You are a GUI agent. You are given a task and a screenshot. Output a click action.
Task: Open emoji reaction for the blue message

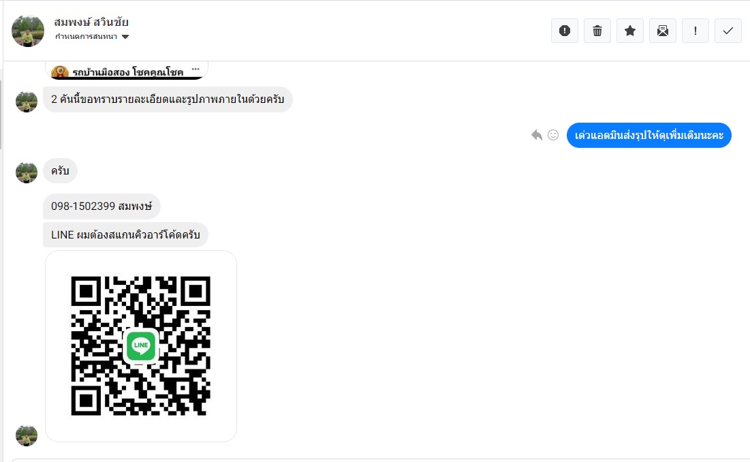pos(553,135)
